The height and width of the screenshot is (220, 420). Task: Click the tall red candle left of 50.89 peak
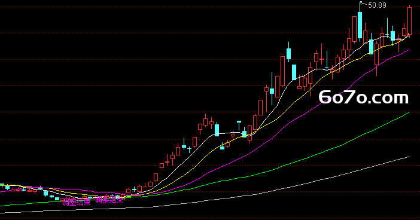[x=354, y=29]
